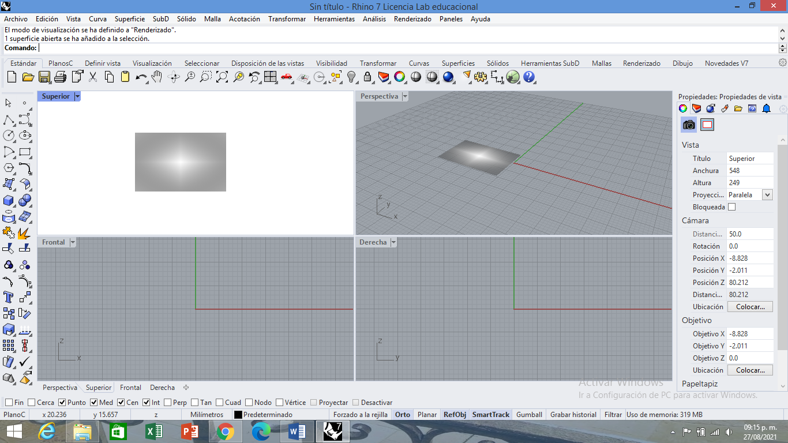Open the Perspectiva viewport title dropdown
Viewport: 788px width, 443px height.
pyautogui.click(x=404, y=96)
